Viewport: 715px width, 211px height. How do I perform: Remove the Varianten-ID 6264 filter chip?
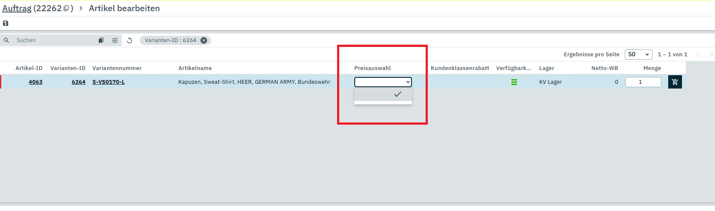(x=204, y=40)
